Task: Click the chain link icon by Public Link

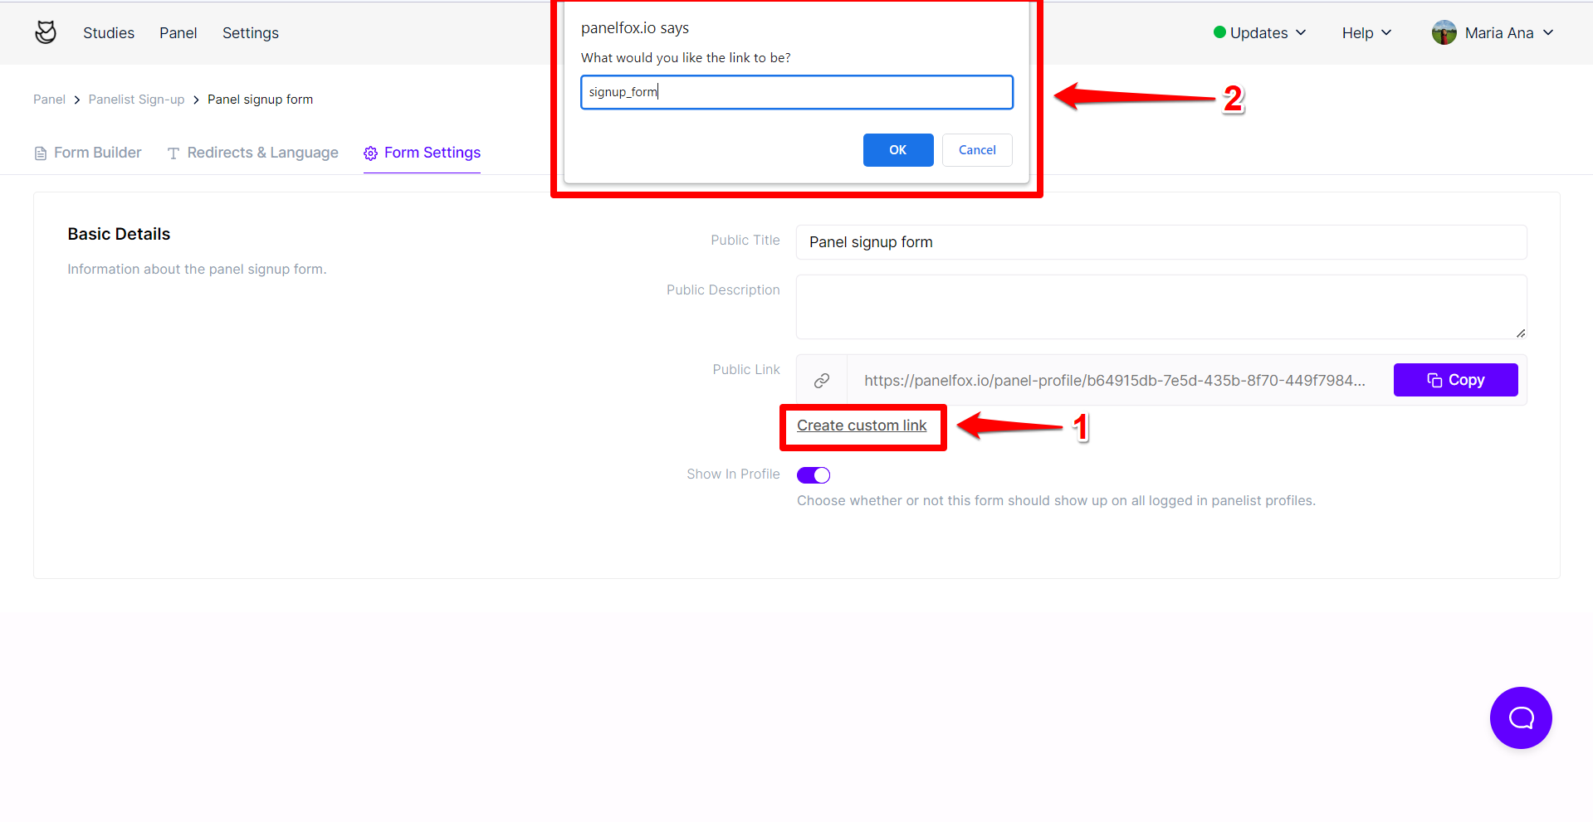Action: (822, 381)
